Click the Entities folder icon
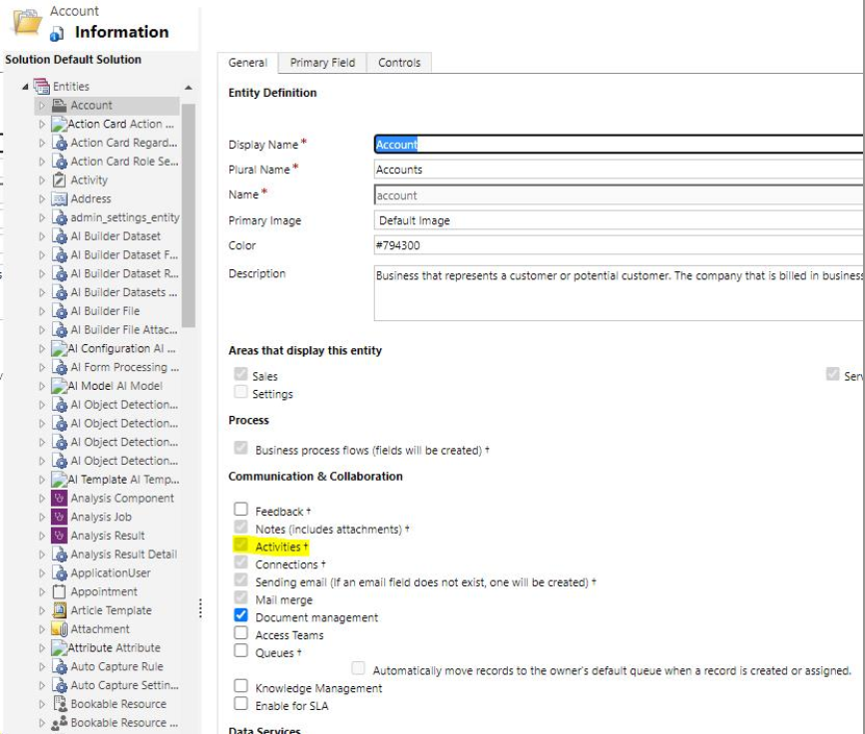Screen dimensions: 865x734 coord(41,86)
